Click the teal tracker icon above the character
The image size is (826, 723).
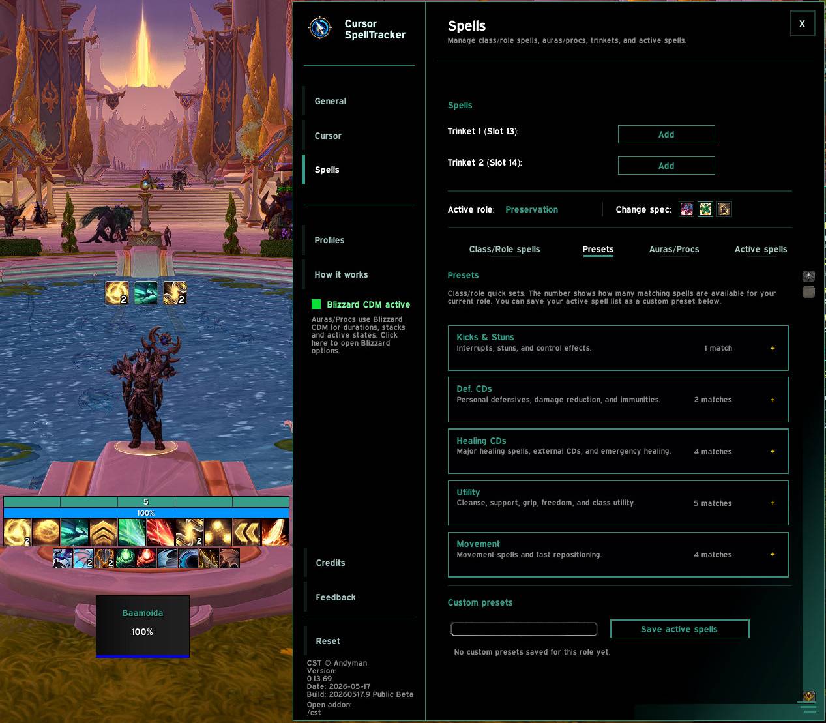[x=146, y=293]
